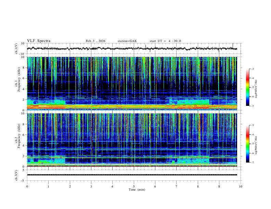
Task: Click the ch.1 "Frequency (kHz)" axis label
Action: 19,79
